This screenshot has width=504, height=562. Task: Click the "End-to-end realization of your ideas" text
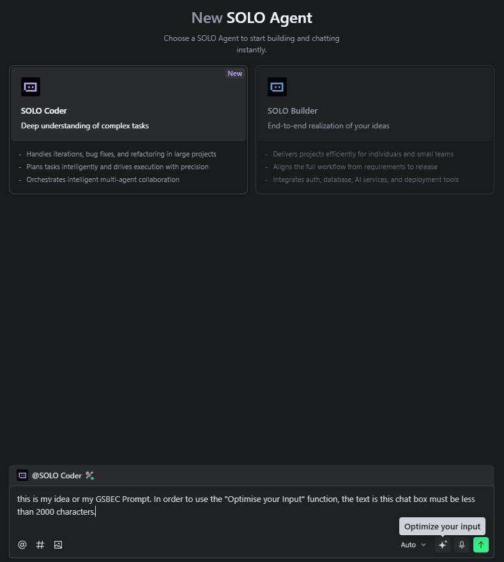(x=328, y=126)
